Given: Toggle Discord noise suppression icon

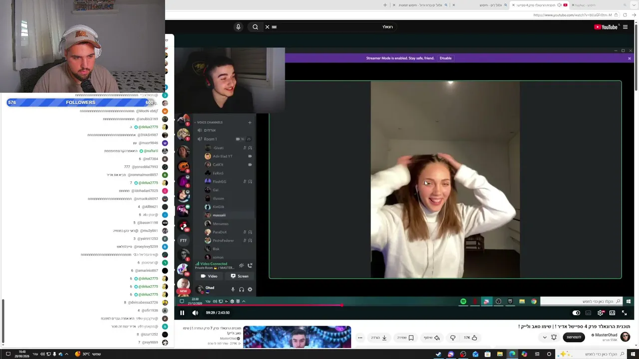Looking at the screenshot, I should 242,265.
